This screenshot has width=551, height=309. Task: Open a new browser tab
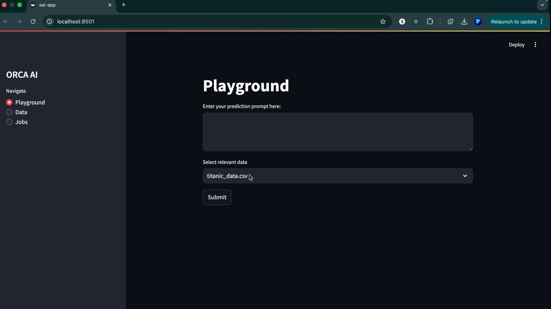[x=124, y=5]
